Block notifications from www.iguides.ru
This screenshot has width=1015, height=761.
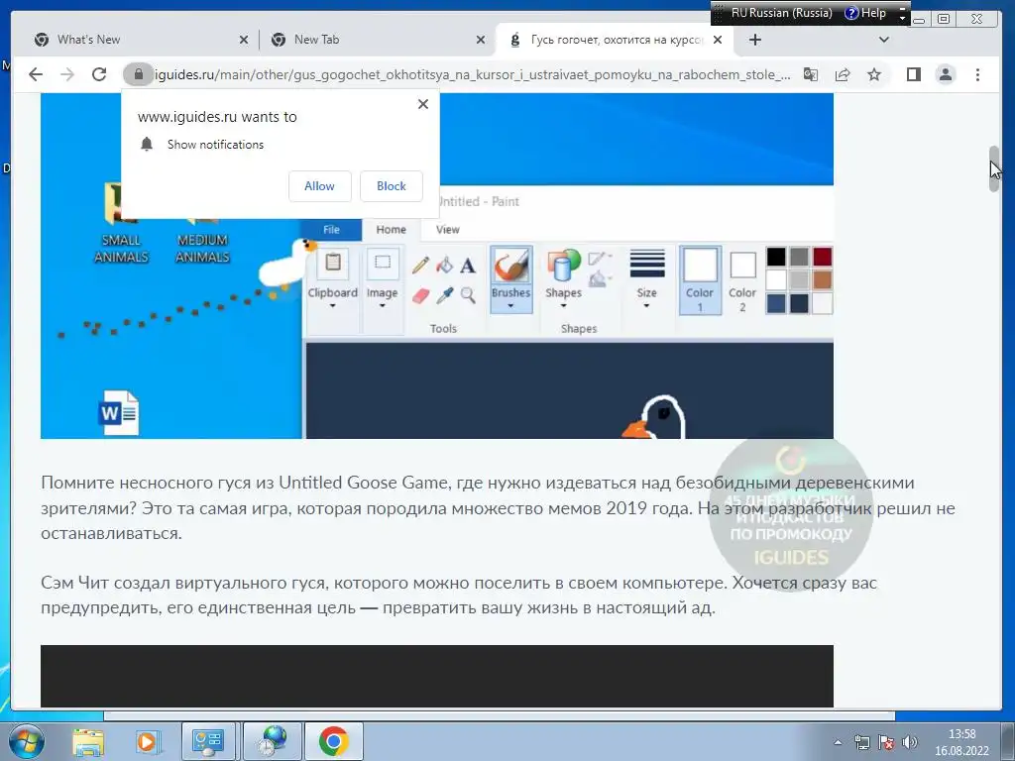pyautogui.click(x=391, y=185)
